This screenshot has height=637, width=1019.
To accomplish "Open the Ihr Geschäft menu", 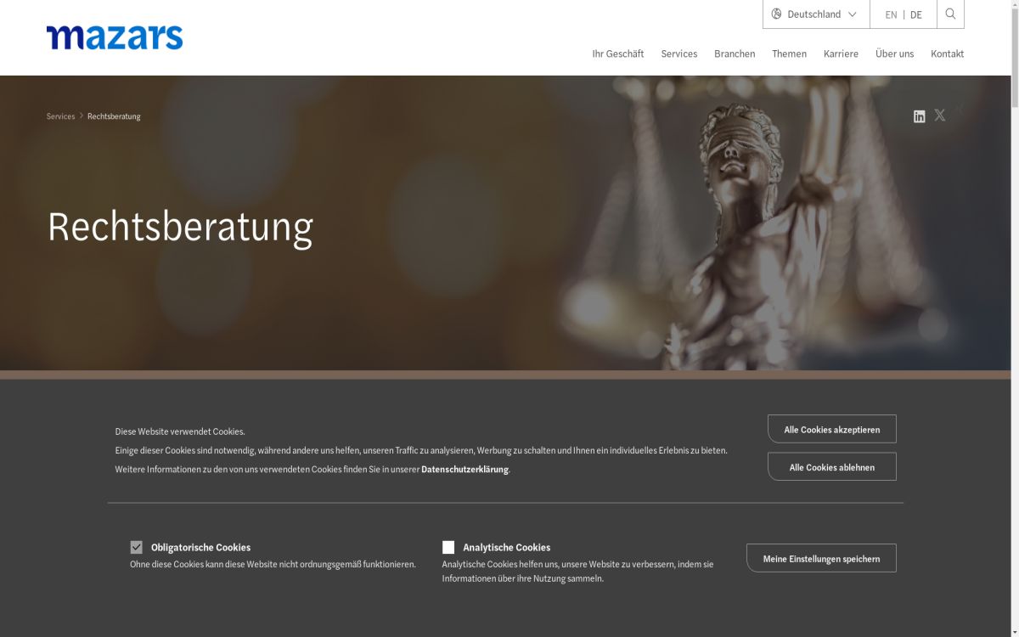I will pos(618,54).
